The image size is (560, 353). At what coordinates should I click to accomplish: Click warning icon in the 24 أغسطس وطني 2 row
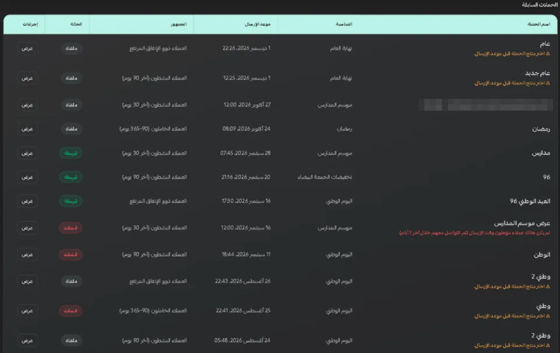point(548,345)
